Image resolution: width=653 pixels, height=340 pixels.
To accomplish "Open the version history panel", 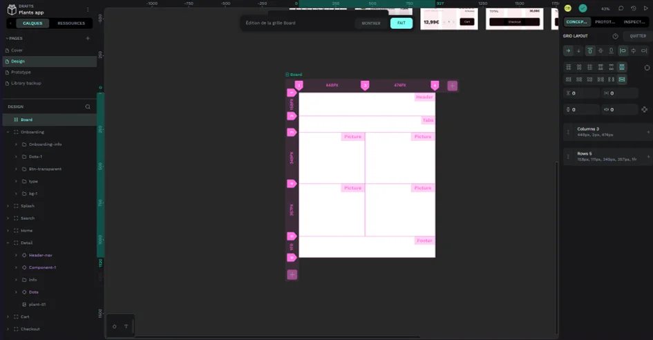I will point(634,8).
